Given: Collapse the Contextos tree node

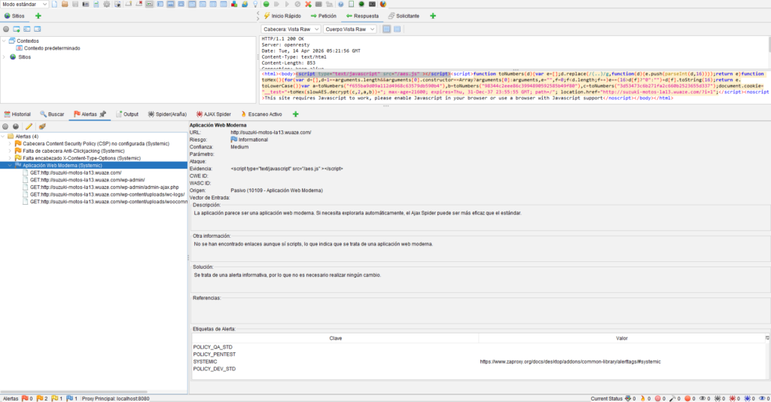Looking at the screenshot, I should tap(4, 41).
